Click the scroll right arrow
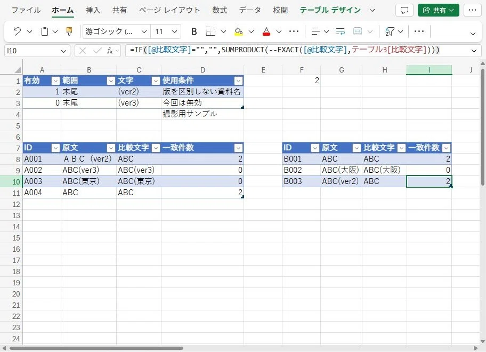The height and width of the screenshot is (352, 486). point(476,348)
